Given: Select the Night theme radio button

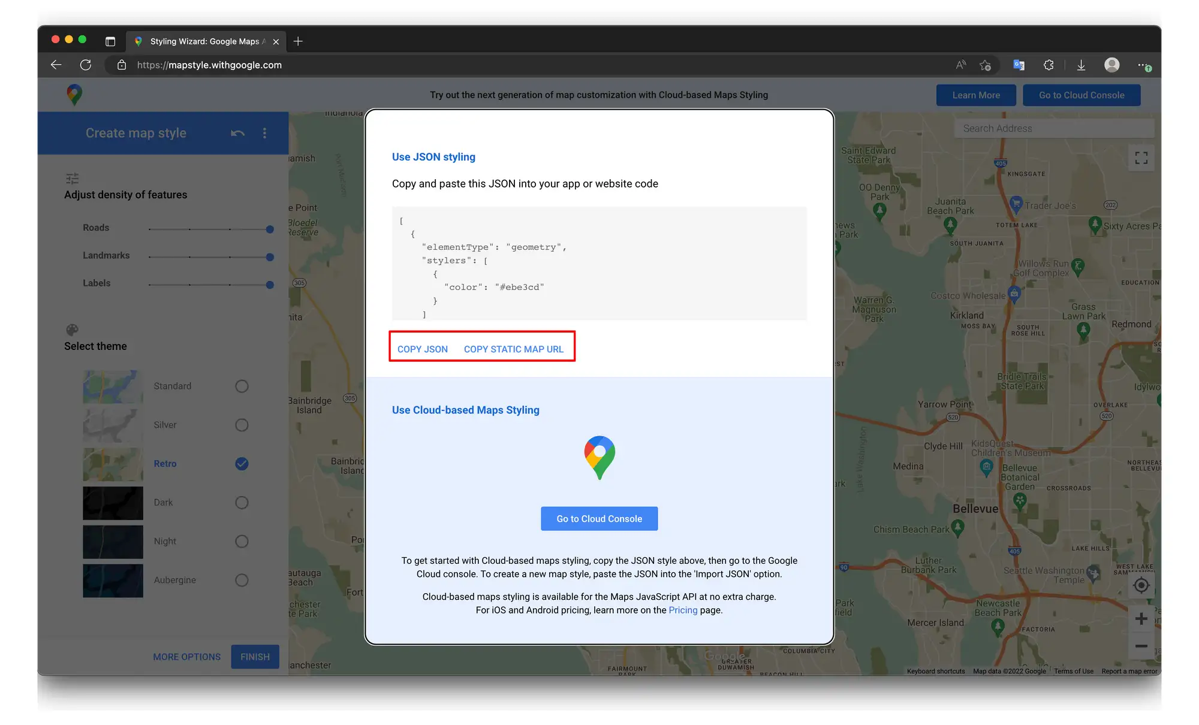Looking at the screenshot, I should click(x=242, y=541).
